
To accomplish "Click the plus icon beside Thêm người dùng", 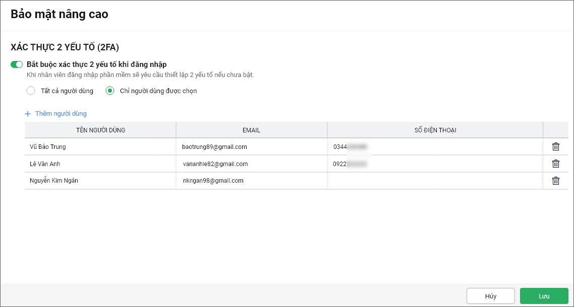I will pyautogui.click(x=28, y=114).
